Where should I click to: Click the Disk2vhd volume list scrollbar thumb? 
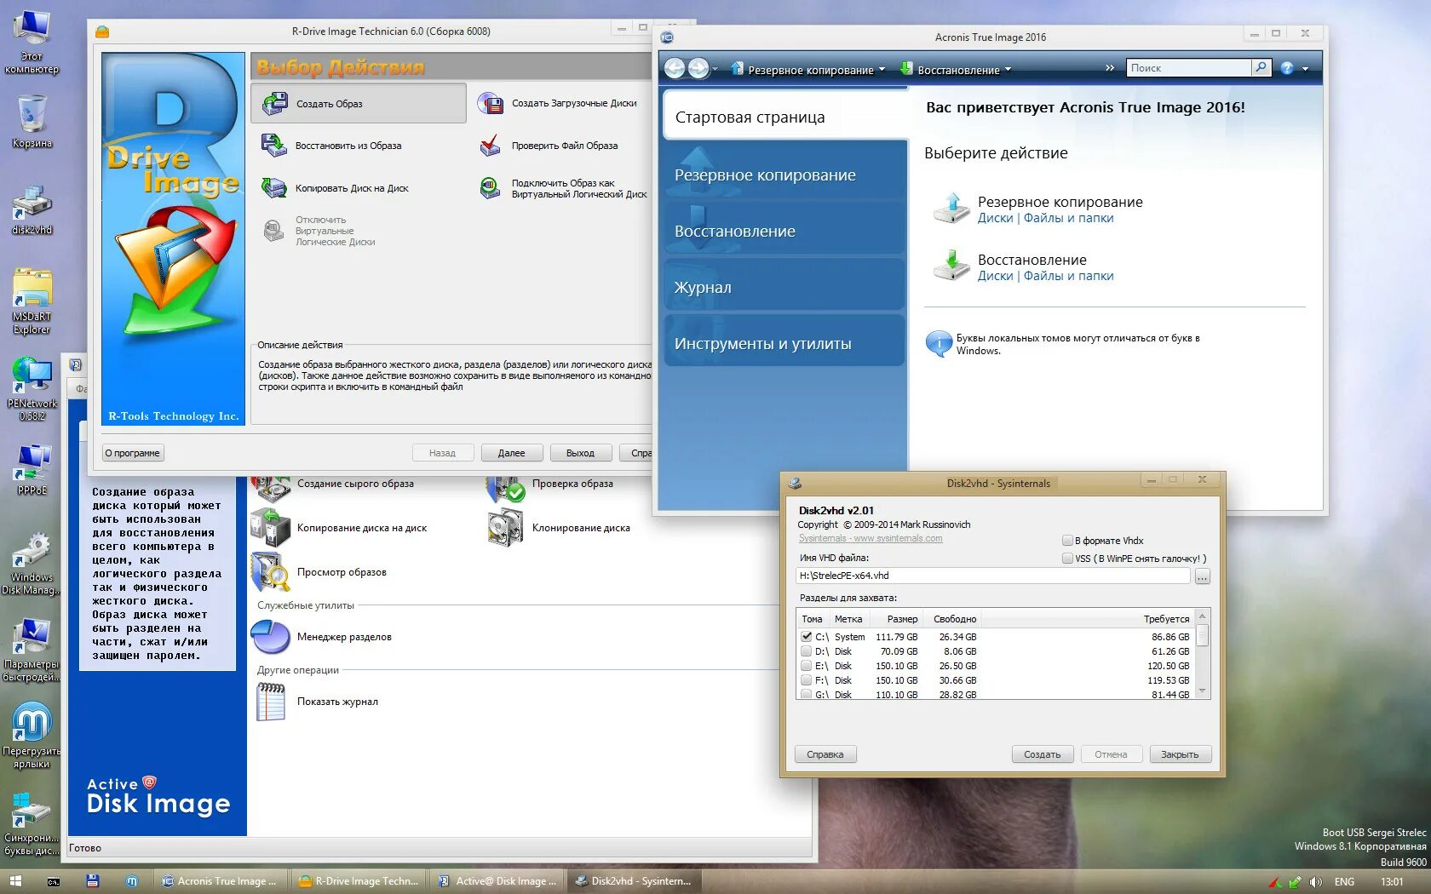(1203, 635)
